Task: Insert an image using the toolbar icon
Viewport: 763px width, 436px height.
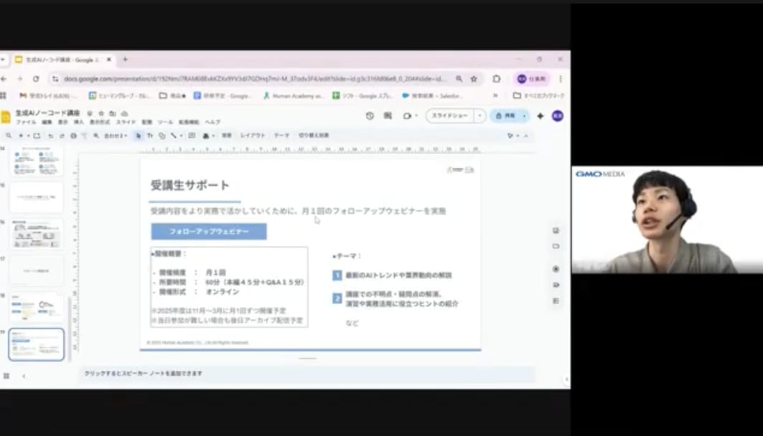Action: point(192,136)
